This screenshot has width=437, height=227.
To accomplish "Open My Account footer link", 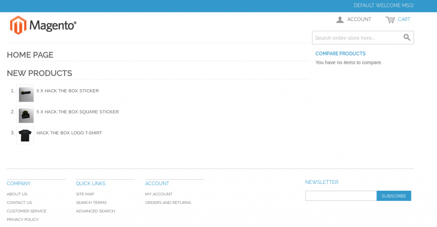I will point(159,194).
